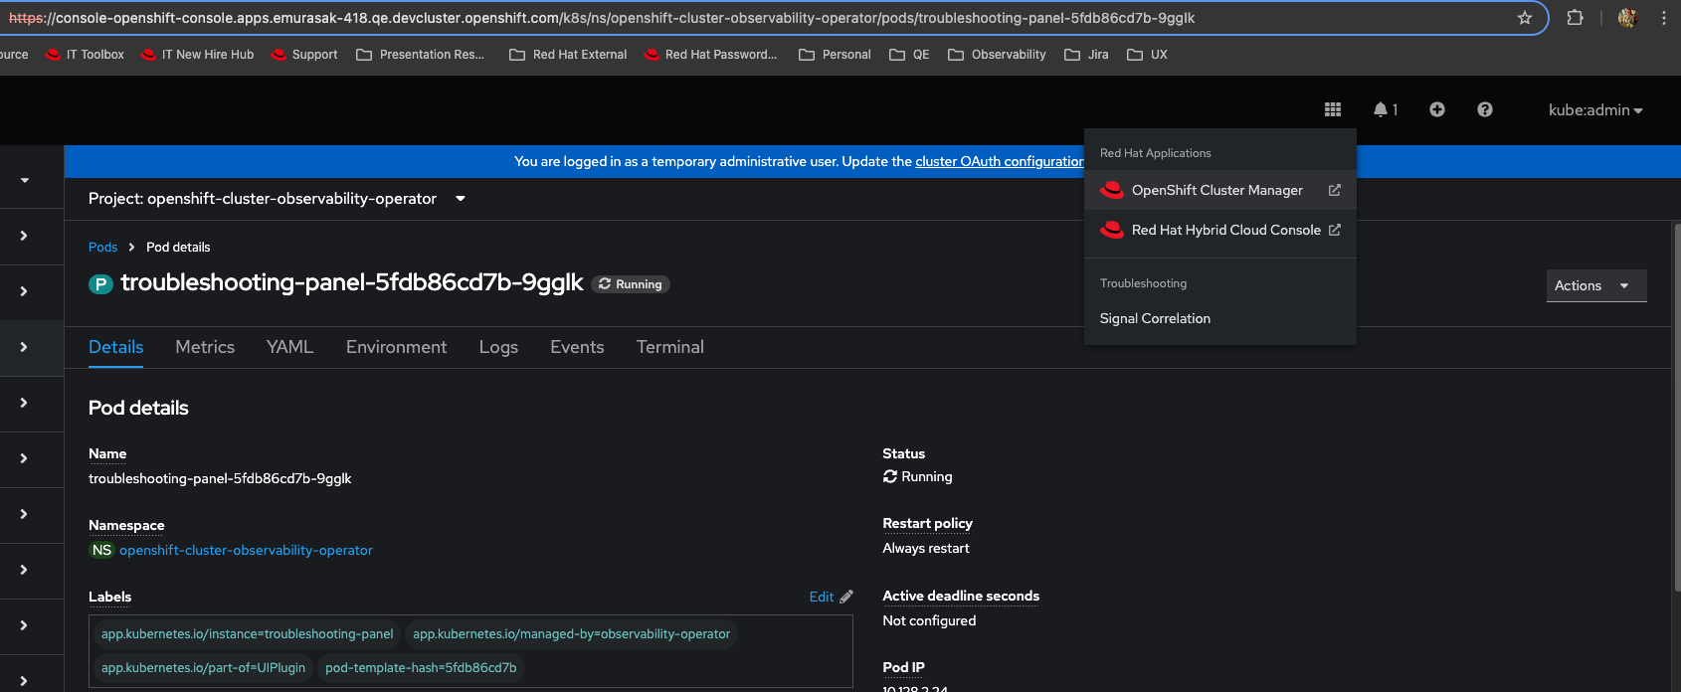The height and width of the screenshot is (692, 1681).
Task: Open Jira bookmark folder
Action: coord(1086,55)
